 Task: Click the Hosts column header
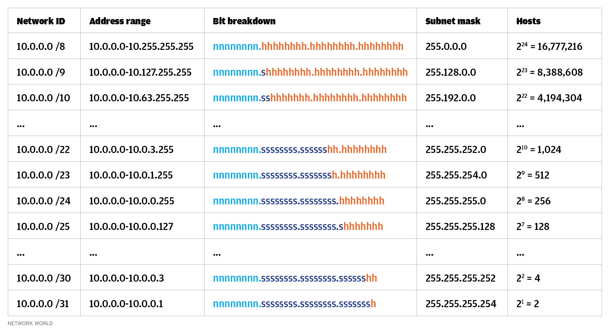coord(528,21)
